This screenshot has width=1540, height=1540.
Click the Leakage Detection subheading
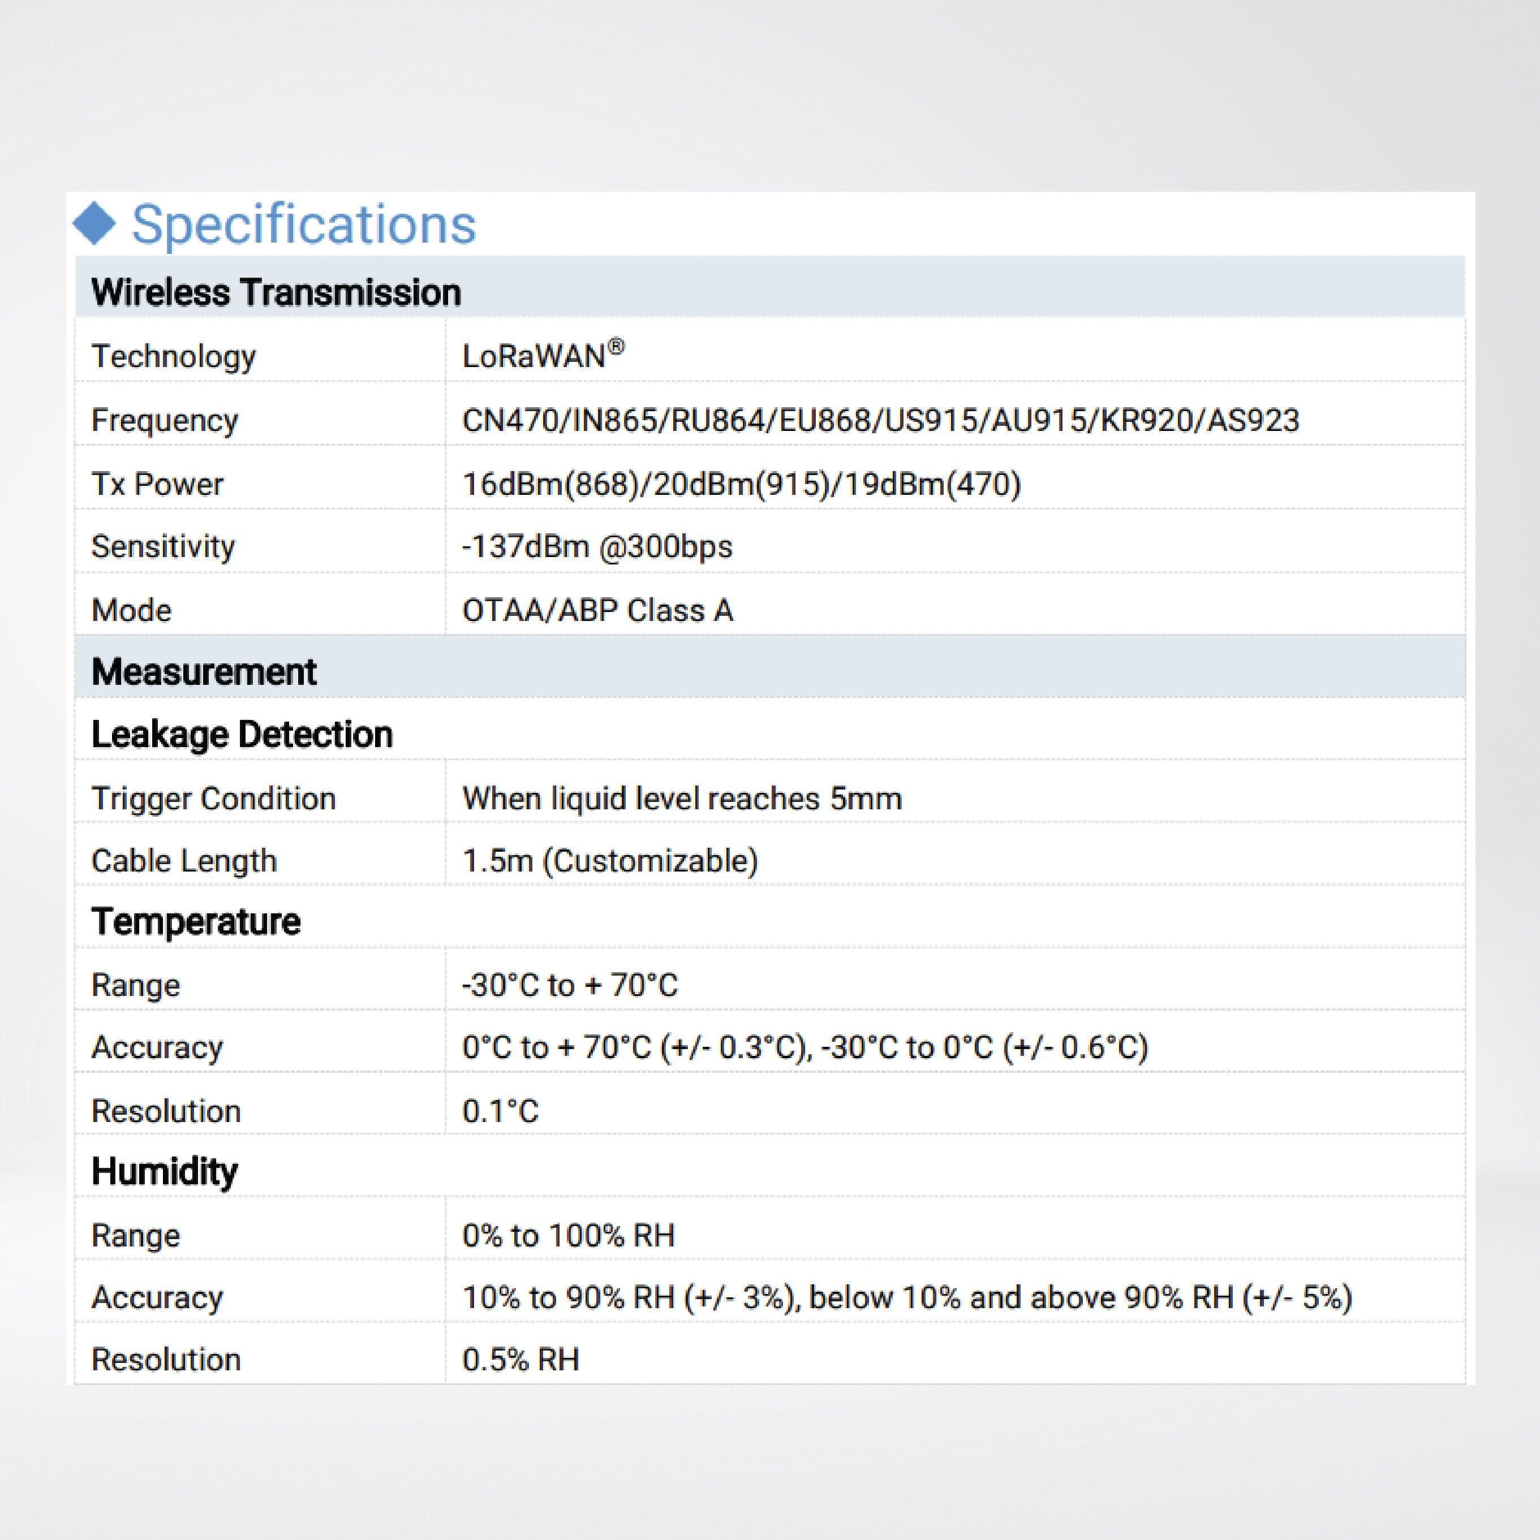pos(242,734)
